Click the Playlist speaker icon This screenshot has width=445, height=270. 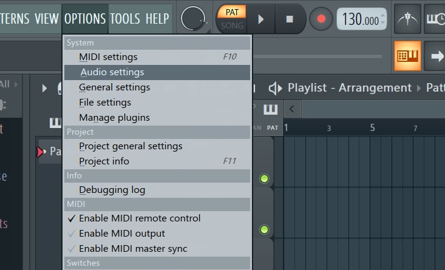click(275, 88)
